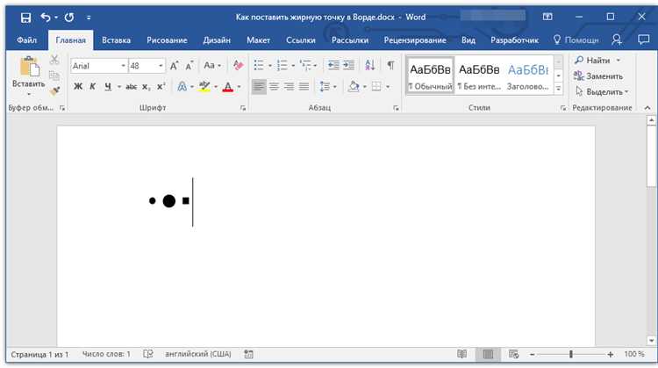658x368 pixels.
Task: Click Найти to search
Action: point(596,61)
